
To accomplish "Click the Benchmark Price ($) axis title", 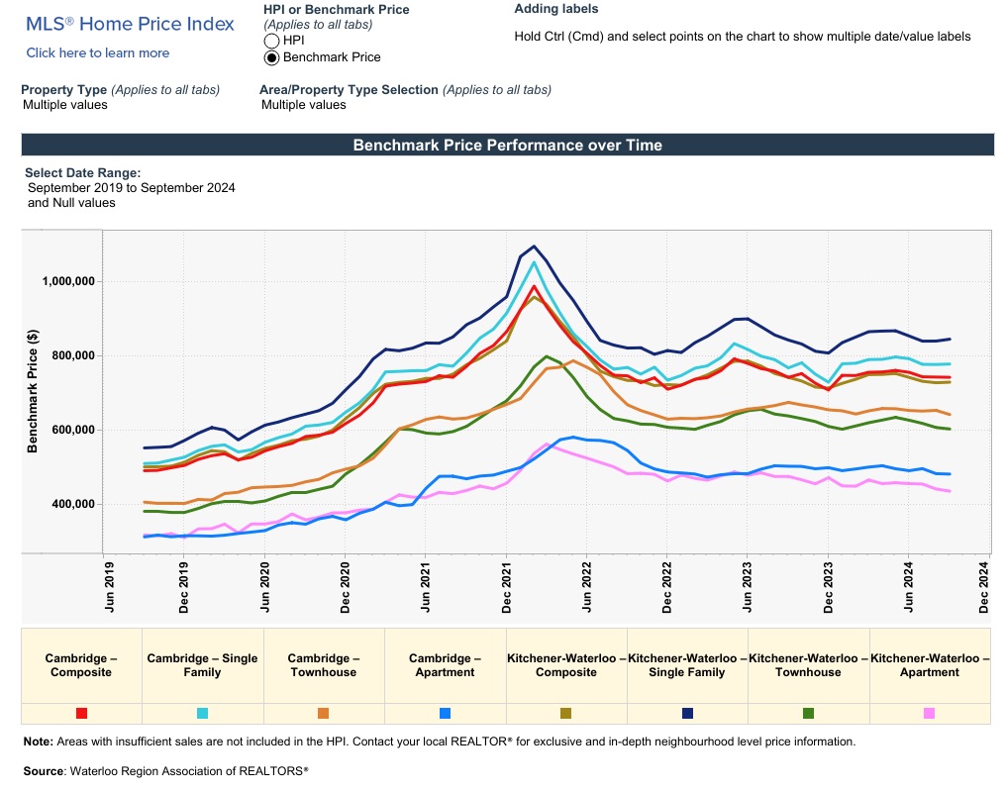I will (33, 392).
